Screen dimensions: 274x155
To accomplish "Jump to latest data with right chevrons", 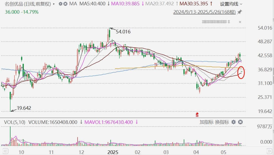I will coord(269,151).
